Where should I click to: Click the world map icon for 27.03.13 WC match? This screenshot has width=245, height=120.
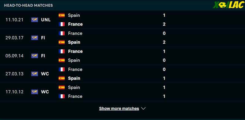pos(35,74)
